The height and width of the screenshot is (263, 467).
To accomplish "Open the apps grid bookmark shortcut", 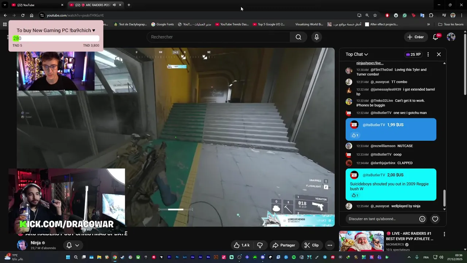I will (5, 24).
